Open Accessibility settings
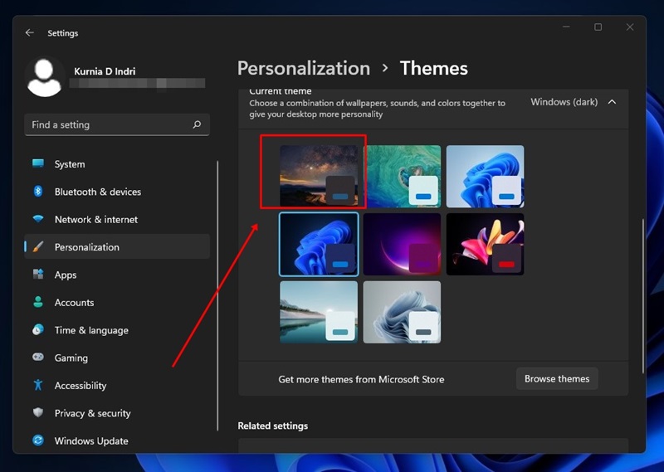The image size is (664, 472). (117, 385)
